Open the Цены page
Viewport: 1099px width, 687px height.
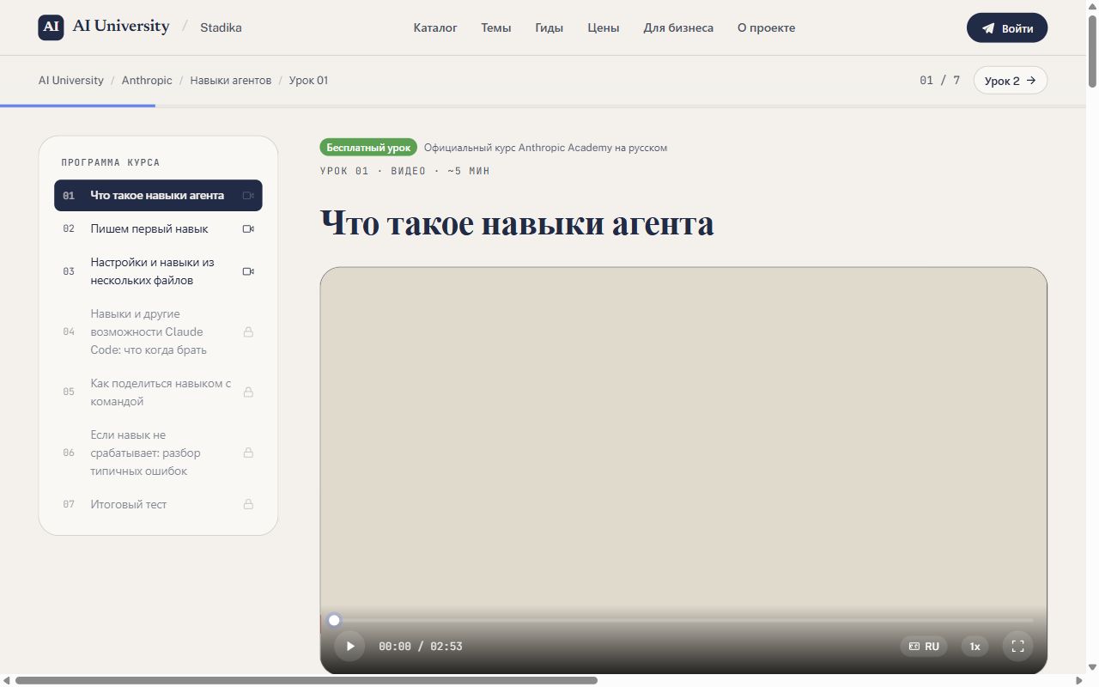click(604, 27)
